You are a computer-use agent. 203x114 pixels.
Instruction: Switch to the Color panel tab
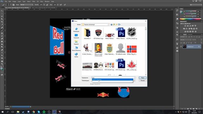(181, 9)
